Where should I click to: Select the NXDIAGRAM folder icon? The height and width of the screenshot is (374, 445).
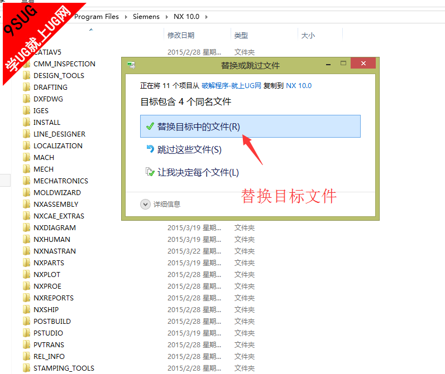[27, 227]
